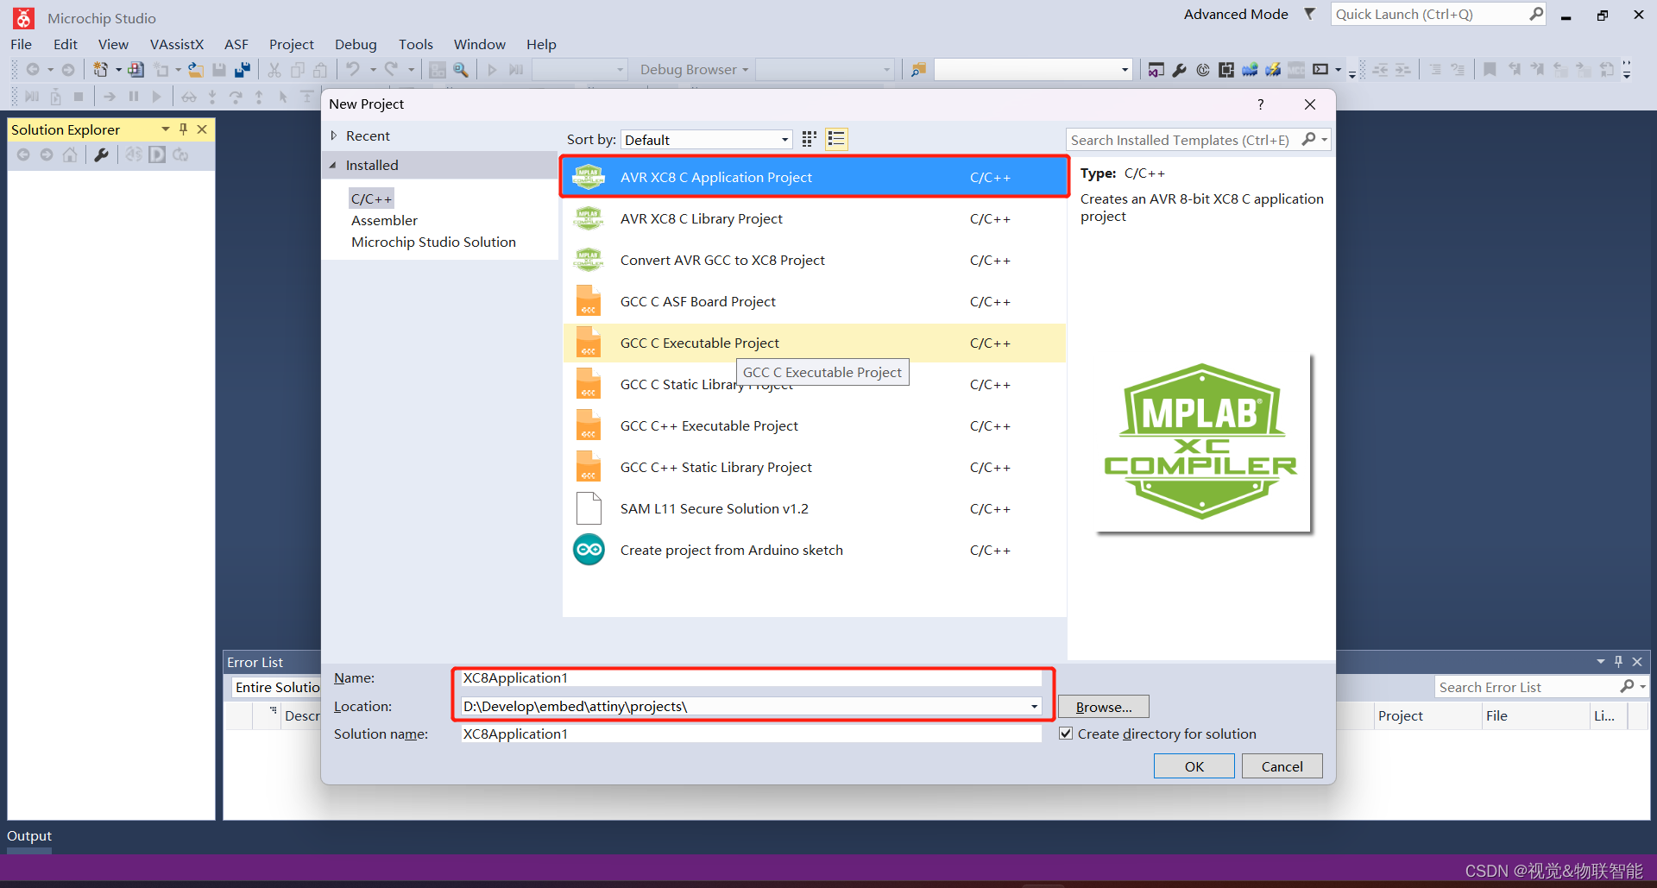Click the Solution Explorer Properties wrench icon
Viewport: 1657px width, 888px height.
click(x=101, y=154)
